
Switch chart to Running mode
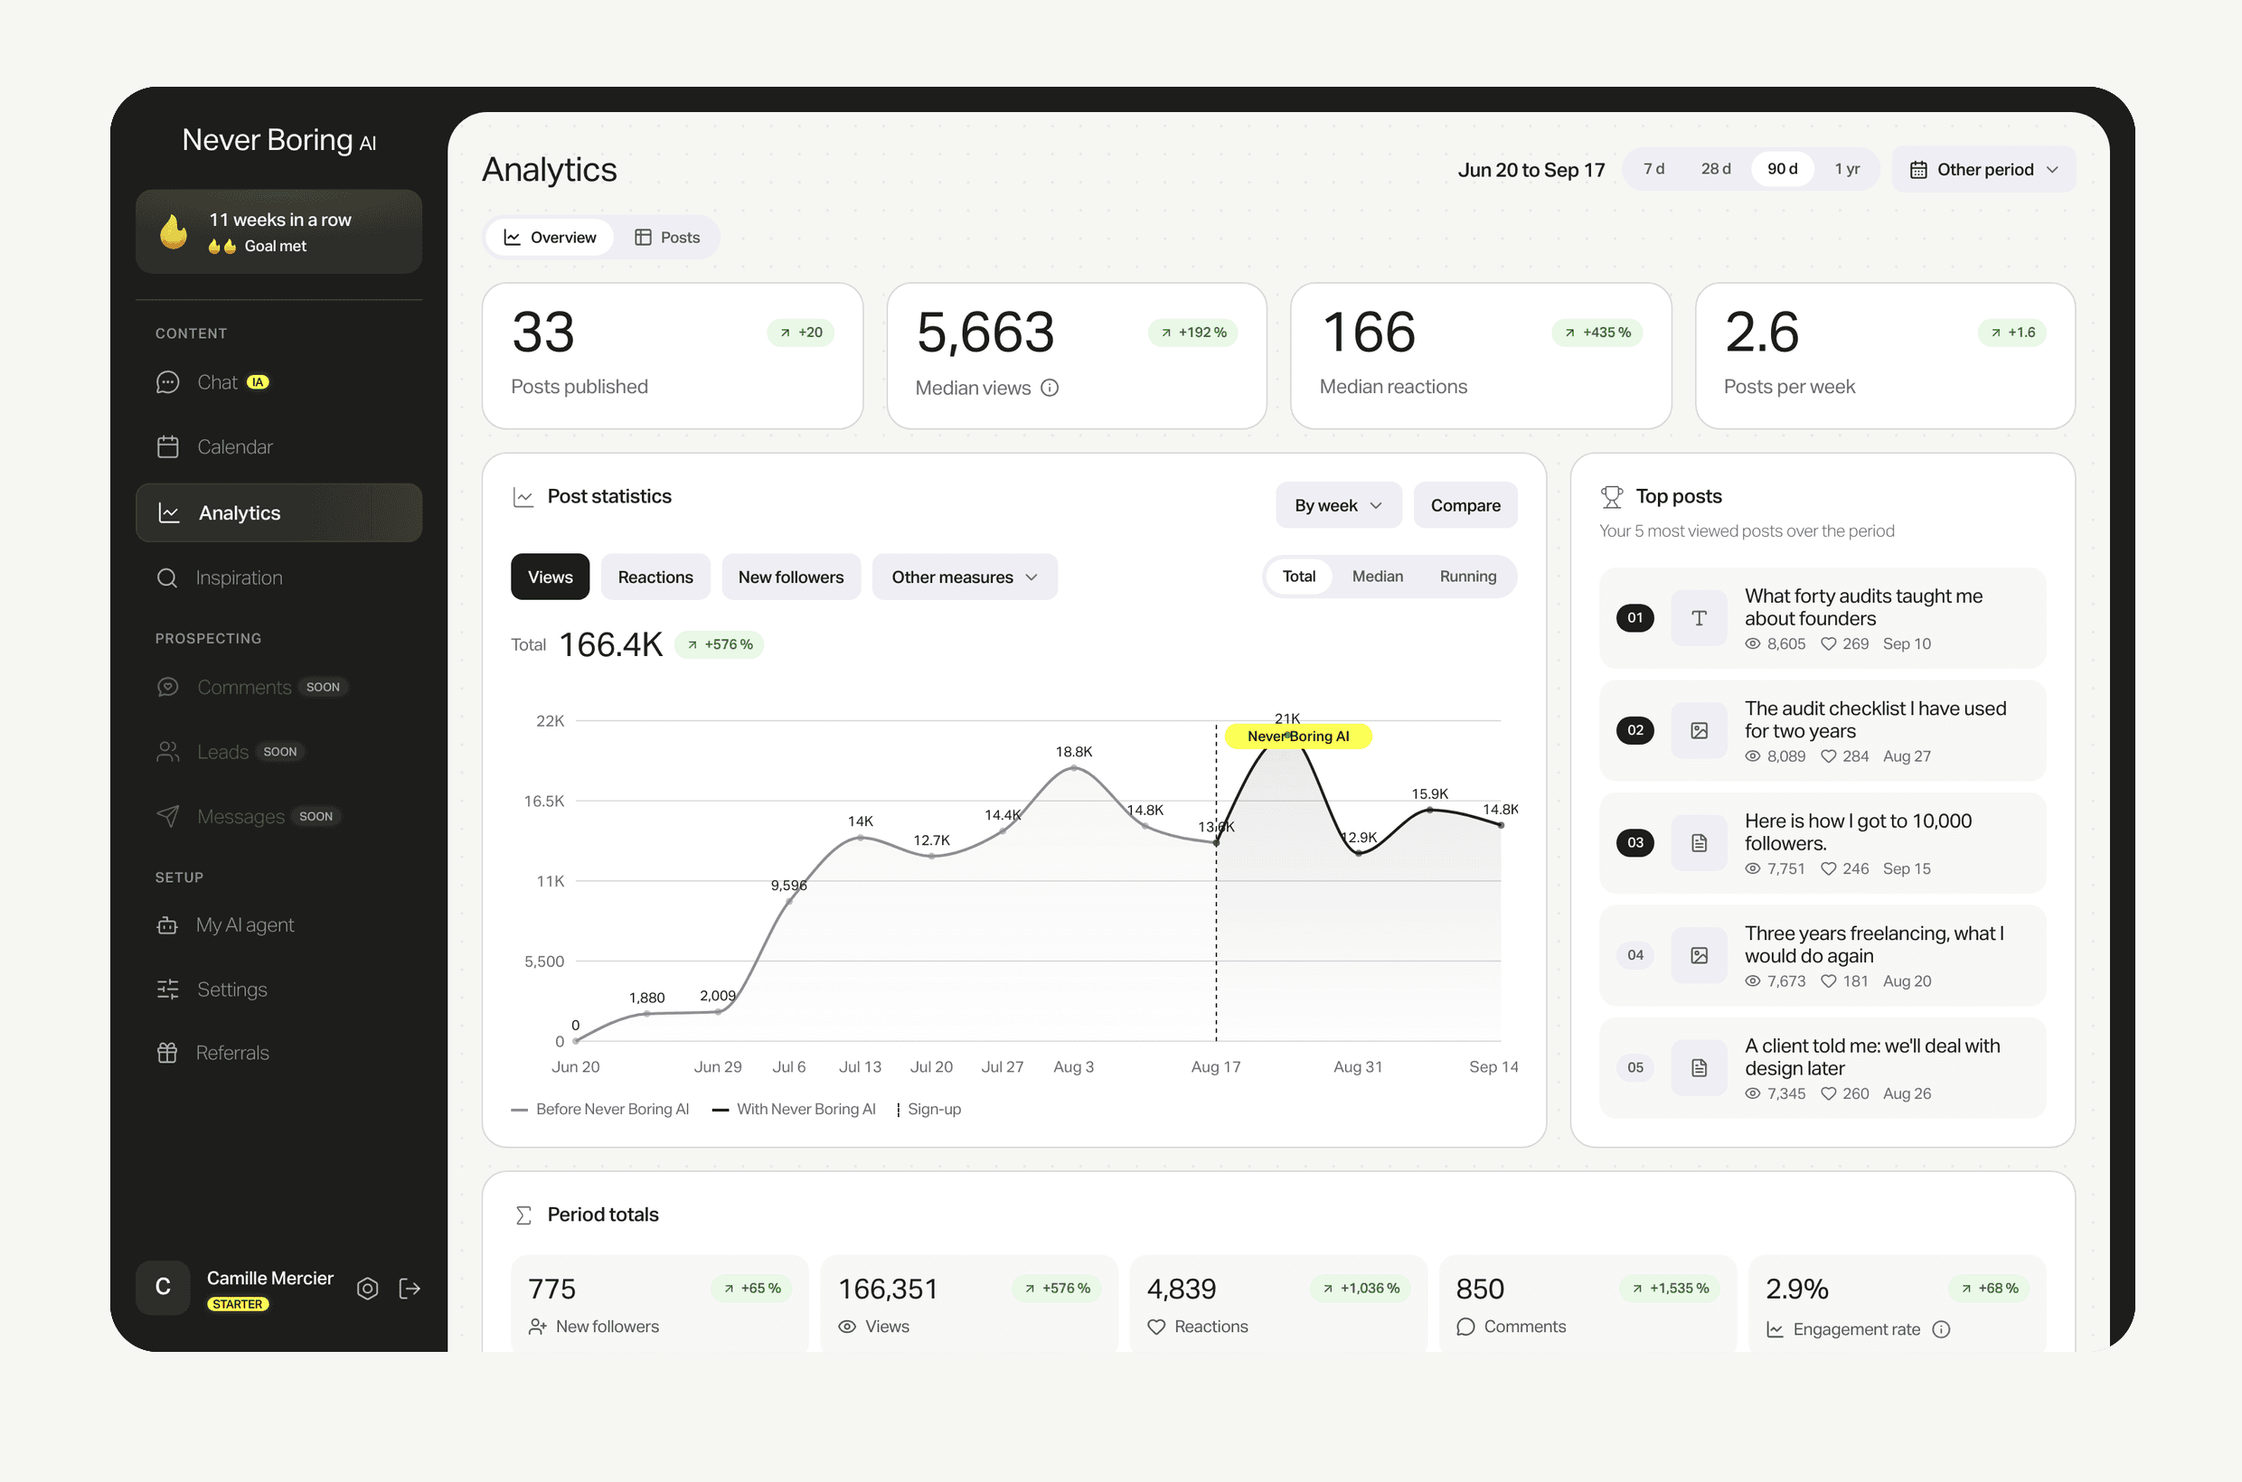(x=1467, y=577)
